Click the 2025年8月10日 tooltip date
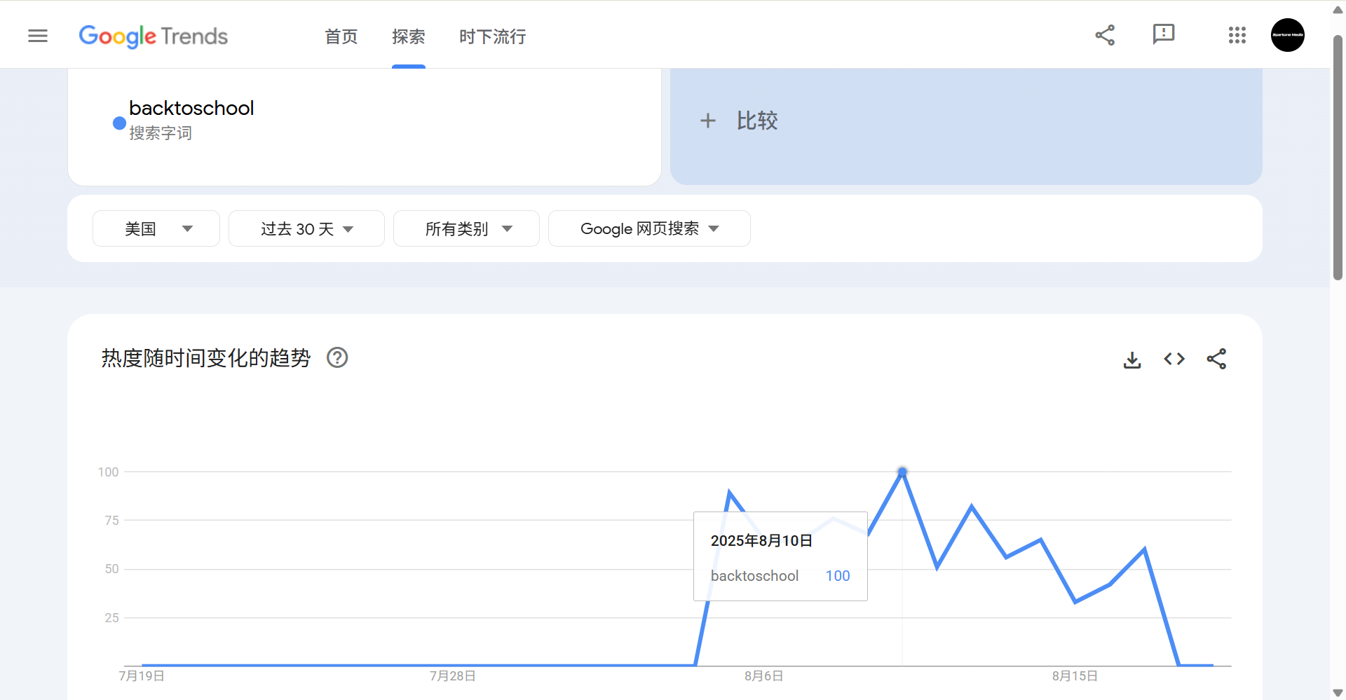1346x700 pixels. 761,541
